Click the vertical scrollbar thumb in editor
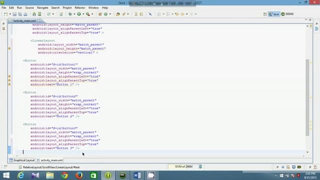The width and height of the screenshot is (320, 180). point(307,97)
